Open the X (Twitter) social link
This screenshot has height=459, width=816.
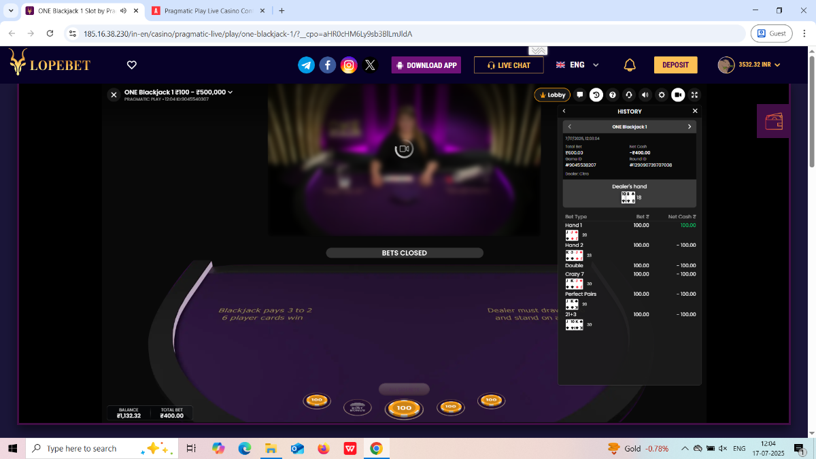tap(370, 65)
